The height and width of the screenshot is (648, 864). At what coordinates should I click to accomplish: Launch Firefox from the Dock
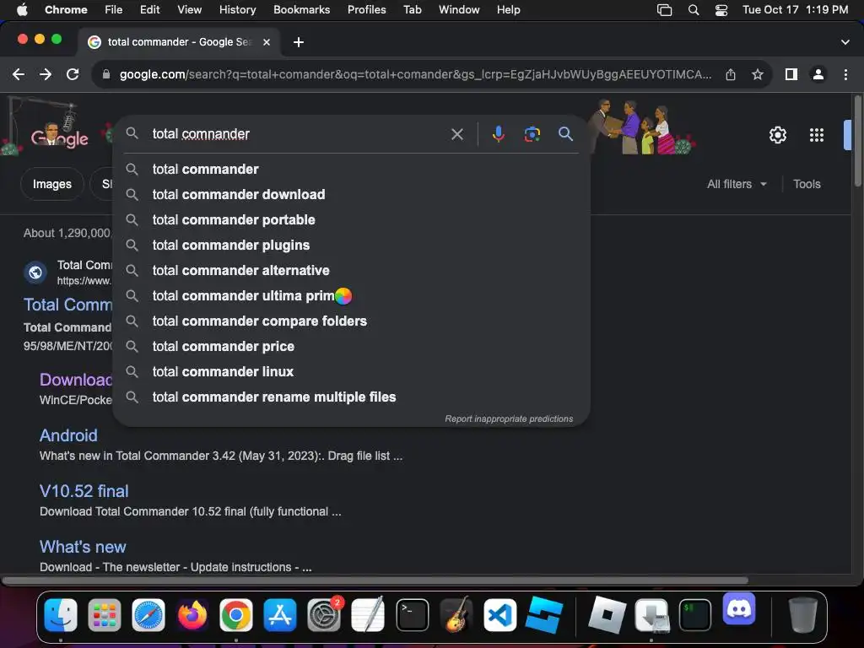point(192,615)
